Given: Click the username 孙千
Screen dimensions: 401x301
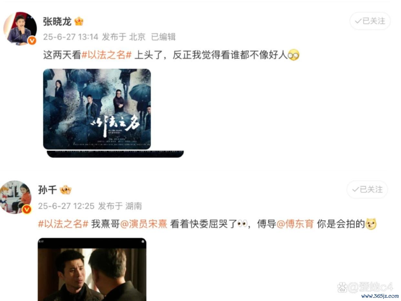Looking at the screenshot, I should coord(47,190).
